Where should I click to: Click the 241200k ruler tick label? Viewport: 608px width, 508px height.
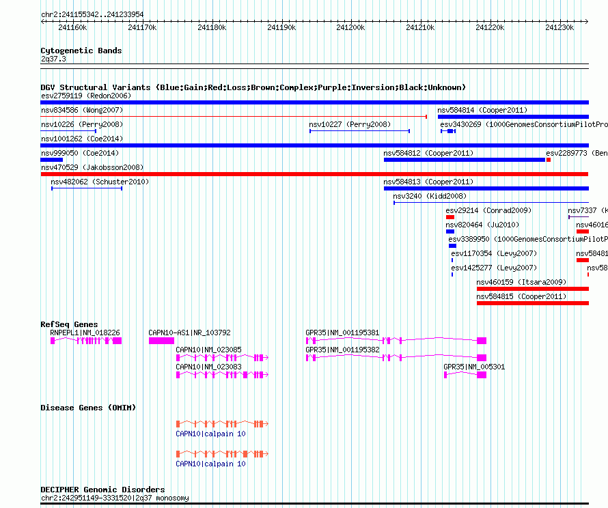click(x=350, y=27)
